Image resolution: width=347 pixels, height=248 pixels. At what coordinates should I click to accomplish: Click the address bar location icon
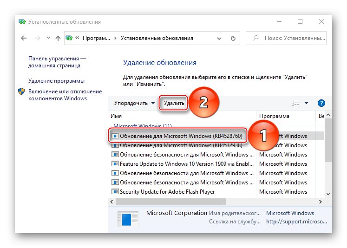pos(69,38)
